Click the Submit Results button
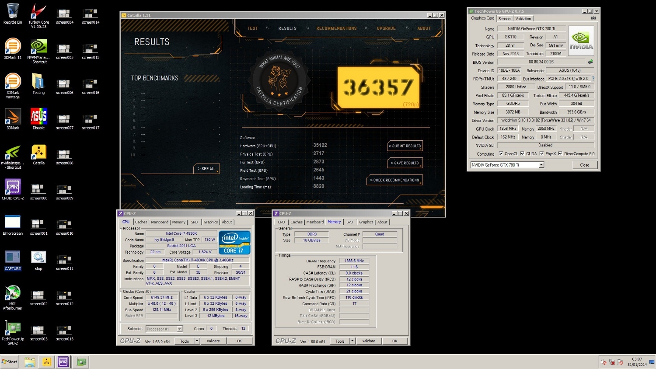 [x=405, y=146]
